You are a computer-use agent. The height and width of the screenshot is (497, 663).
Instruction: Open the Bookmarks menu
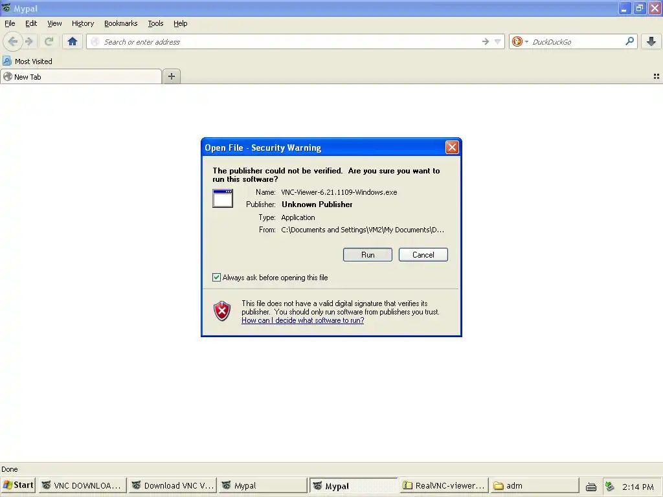click(120, 23)
